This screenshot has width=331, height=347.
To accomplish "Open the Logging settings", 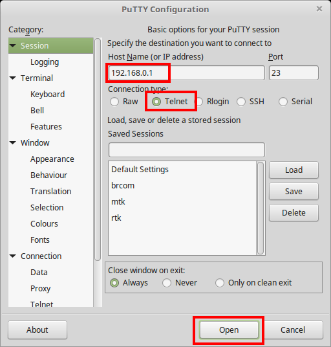I will (45, 62).
